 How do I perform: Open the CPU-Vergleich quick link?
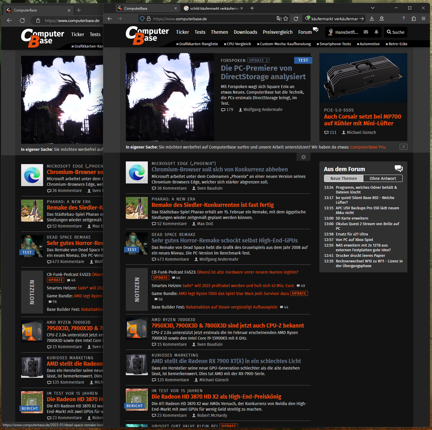point(238,44)
